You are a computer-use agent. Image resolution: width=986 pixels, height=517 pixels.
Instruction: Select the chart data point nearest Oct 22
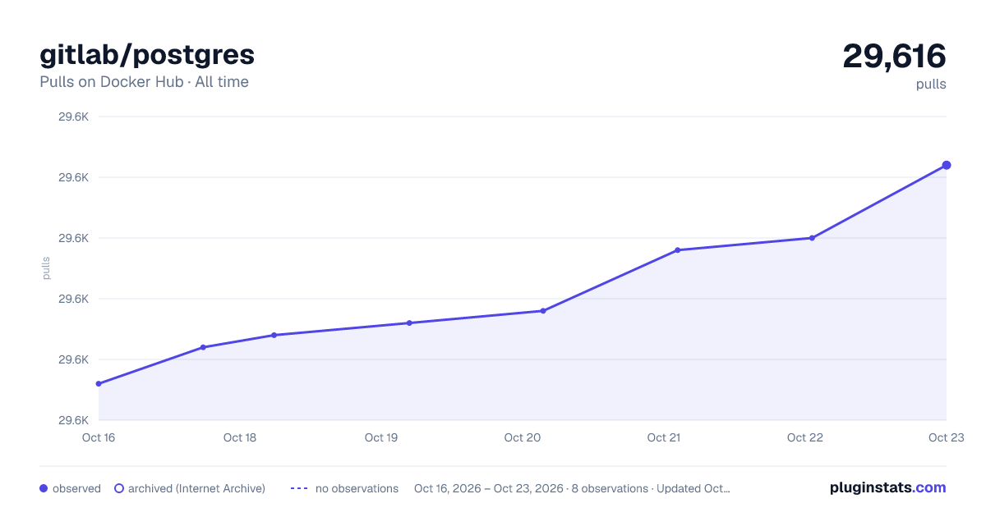(x=812, y=238)
